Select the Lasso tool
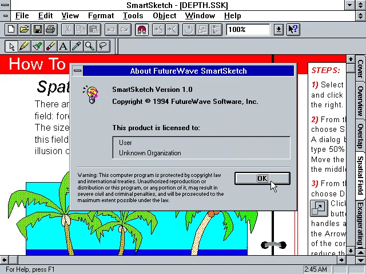This screenshot has height=274, width=366. click(x=103, y=46)
